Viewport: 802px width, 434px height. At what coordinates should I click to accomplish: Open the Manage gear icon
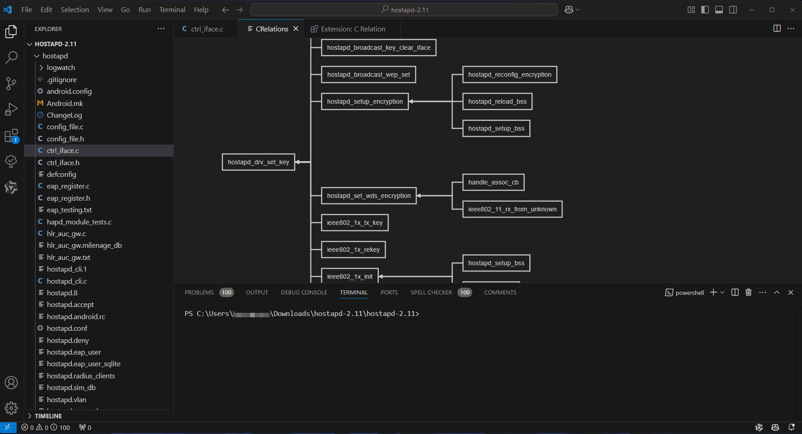pos(11,408)
